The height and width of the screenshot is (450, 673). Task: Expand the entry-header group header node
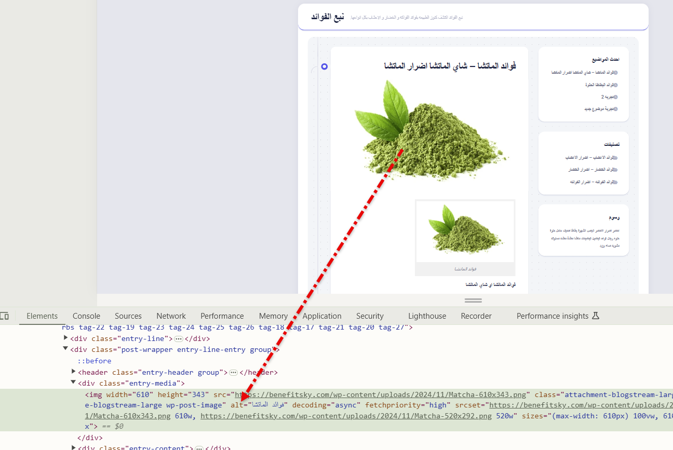point(73,372)
